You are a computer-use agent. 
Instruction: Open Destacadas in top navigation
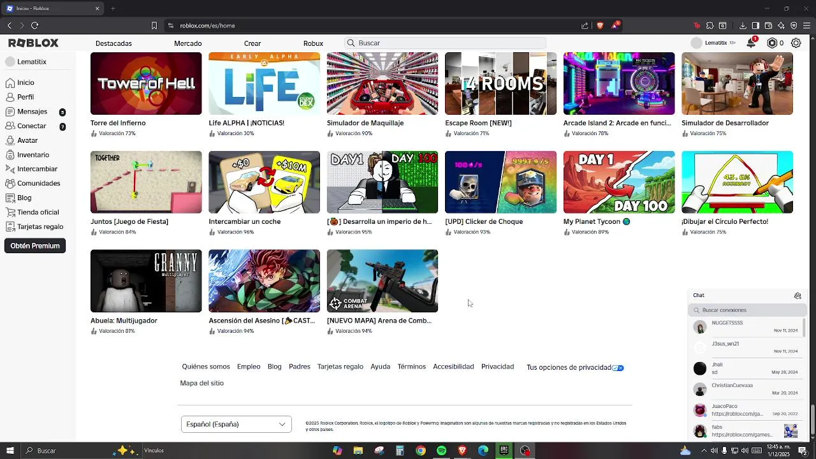(x=113, y=43)
